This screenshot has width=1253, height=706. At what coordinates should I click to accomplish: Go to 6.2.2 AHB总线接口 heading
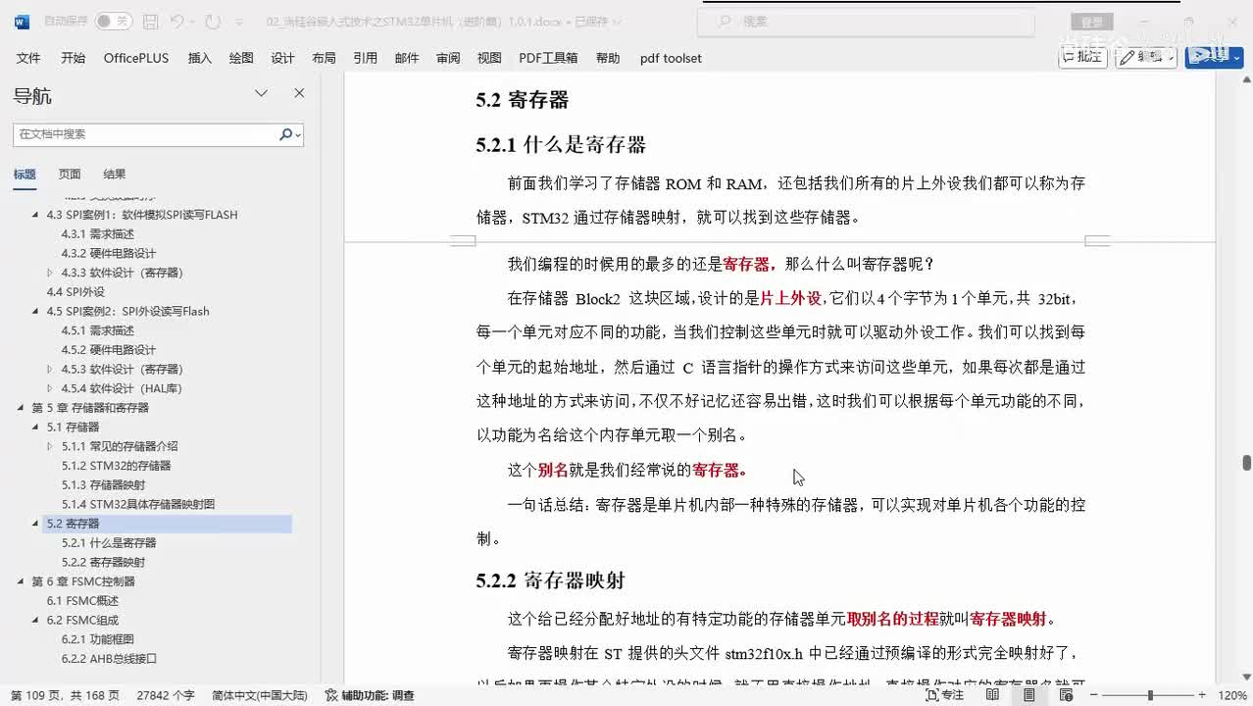[x=109, y=659]
